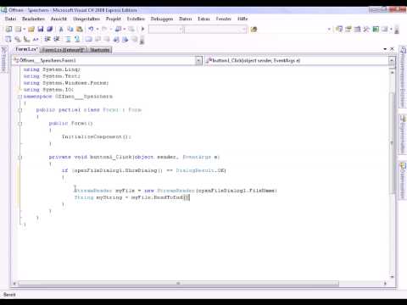The image size is (407, 305).
Task: Open the dropdown arrow beside Add New Item
Action: point(25,29)
